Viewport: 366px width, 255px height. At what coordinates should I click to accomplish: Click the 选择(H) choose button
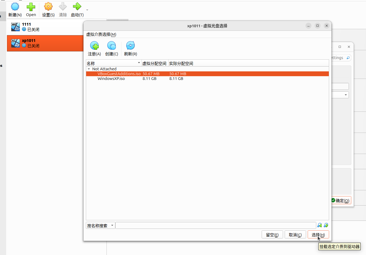[x=318, y=235]
